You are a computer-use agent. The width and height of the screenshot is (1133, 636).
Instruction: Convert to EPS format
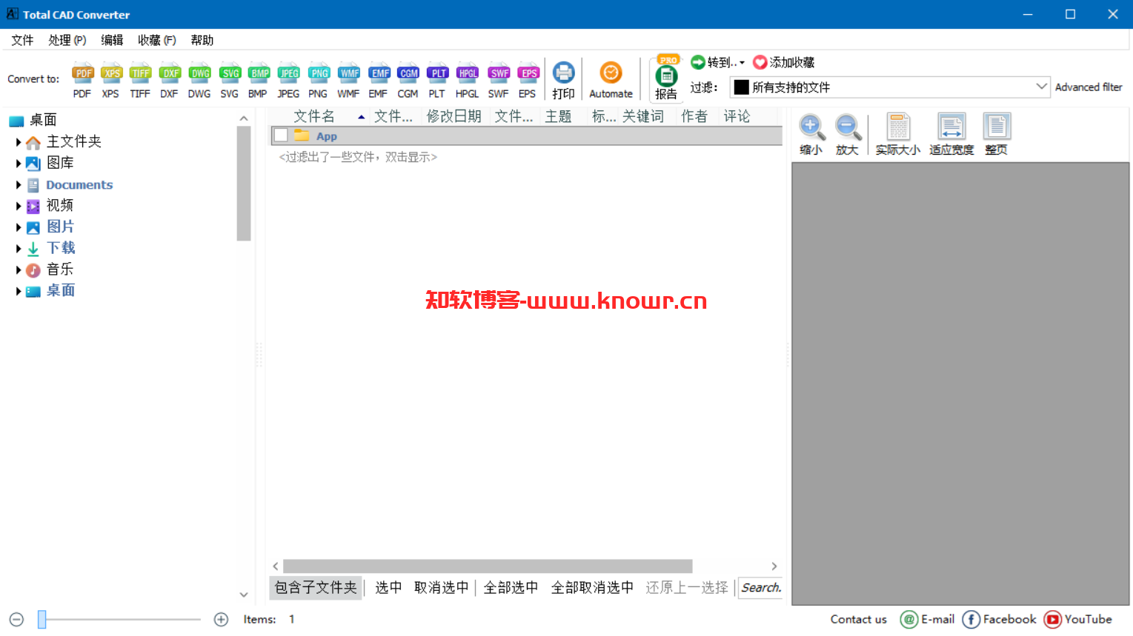528,80
